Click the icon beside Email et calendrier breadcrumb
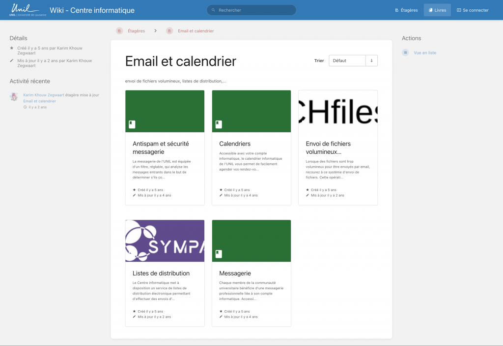This screenshot has width=503, height=346. [x=169, y=31]
